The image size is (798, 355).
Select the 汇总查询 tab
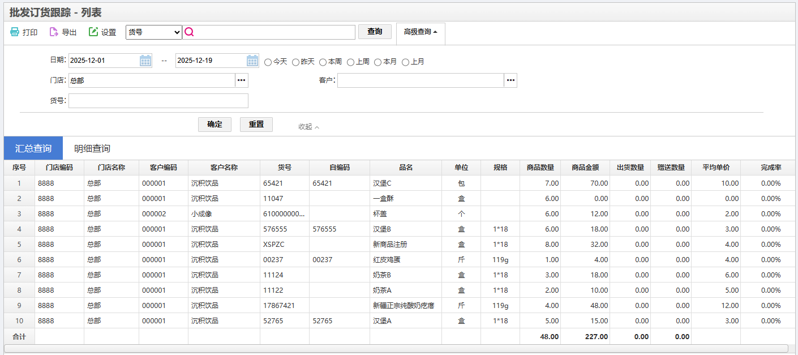pos(33,148)
